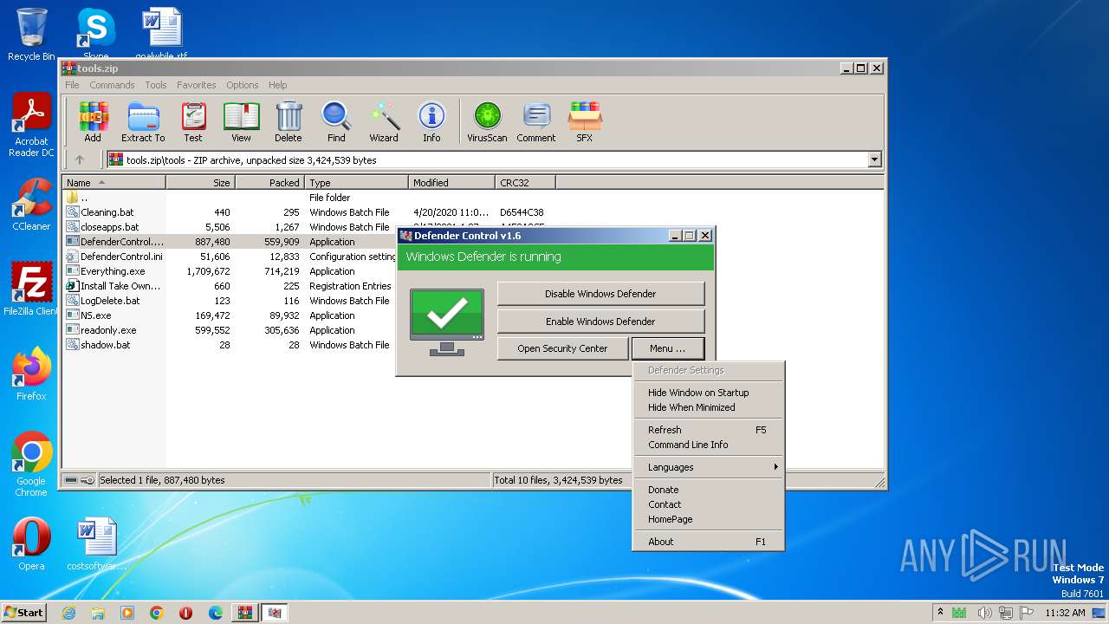Image resolution: width=1109 pixels, height=624 pixels.
Task: Click the Start button
Action: pos(23,612)
